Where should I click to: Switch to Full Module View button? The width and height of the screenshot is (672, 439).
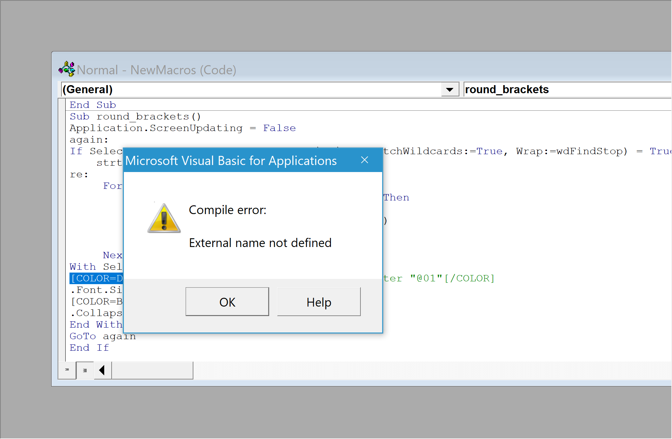85,370
